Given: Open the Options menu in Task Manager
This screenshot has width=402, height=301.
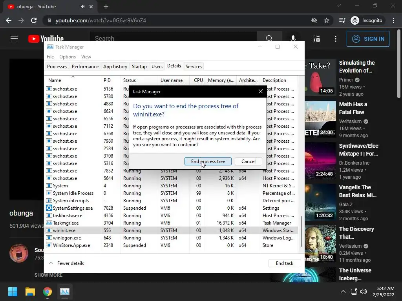Looking at the screenshot, I should tap(68, 56).
